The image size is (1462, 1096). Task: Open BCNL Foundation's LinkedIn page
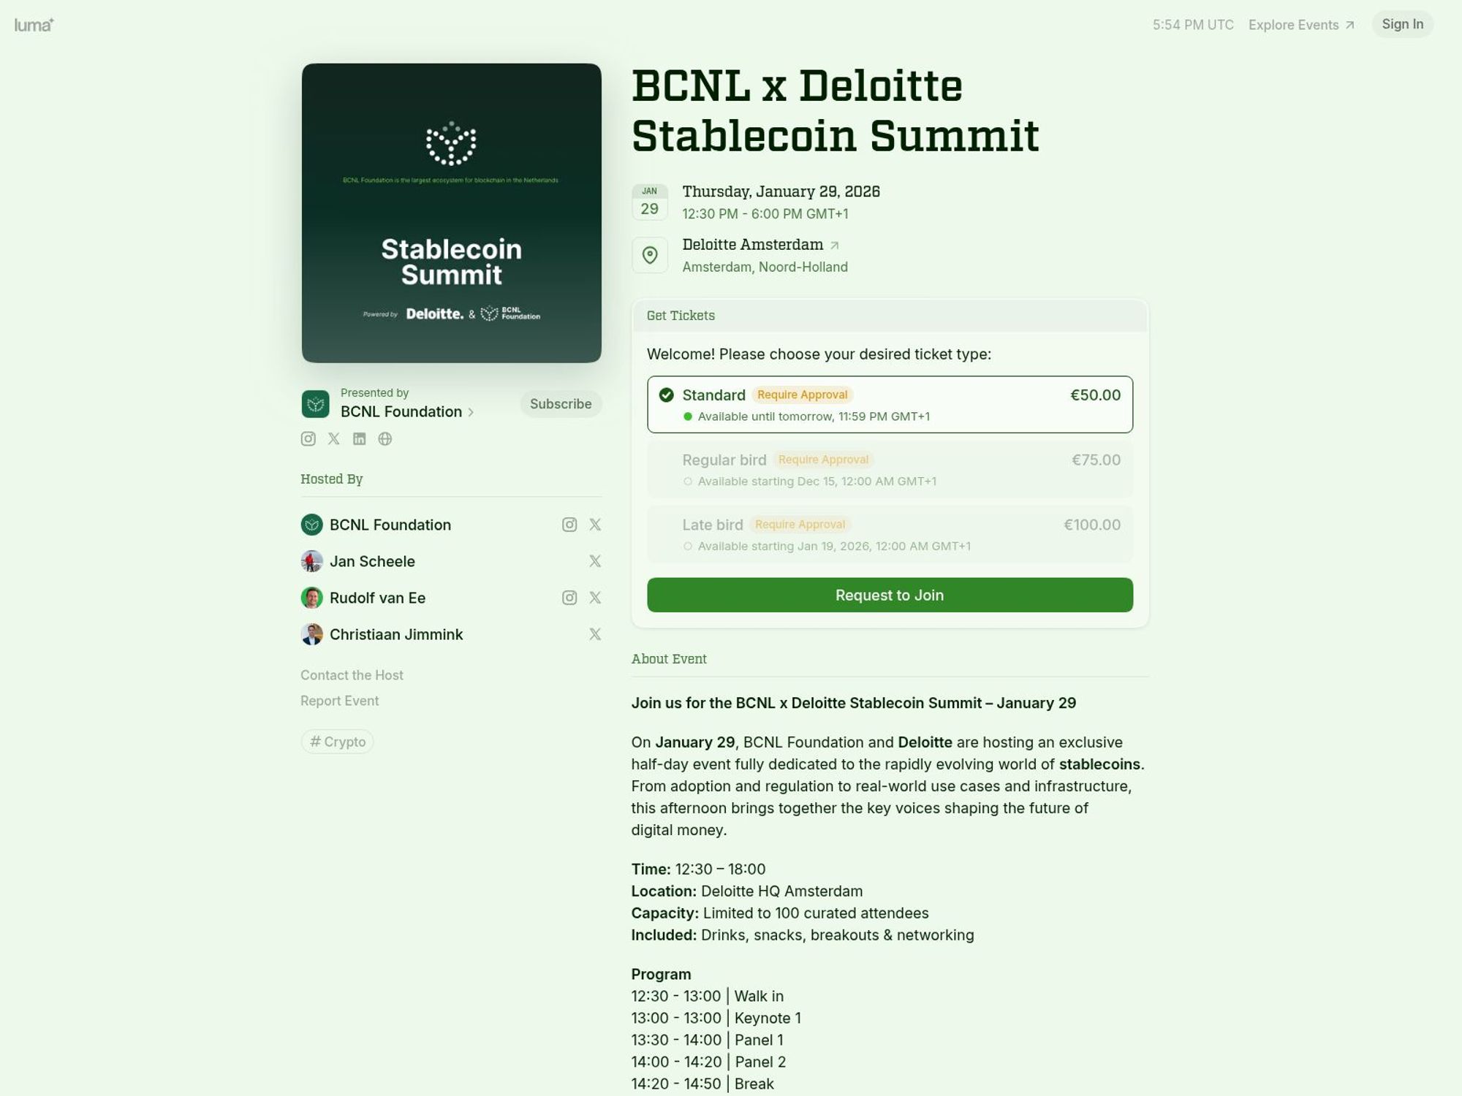pyautogui.click(x=360, y=438)
